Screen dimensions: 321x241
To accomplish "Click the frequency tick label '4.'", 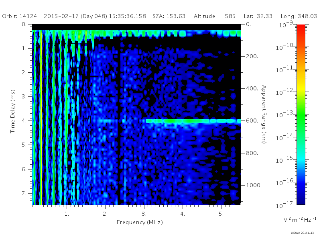I will pos(183,214).
